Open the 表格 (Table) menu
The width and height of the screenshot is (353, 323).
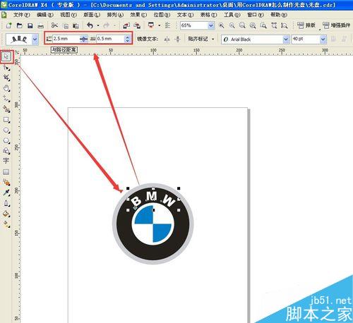[208, 15]
